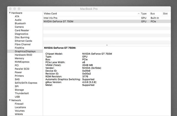Select Thunderbolt in the sidebar
This screenshot has width=177, height=116.
coord(22,93)
